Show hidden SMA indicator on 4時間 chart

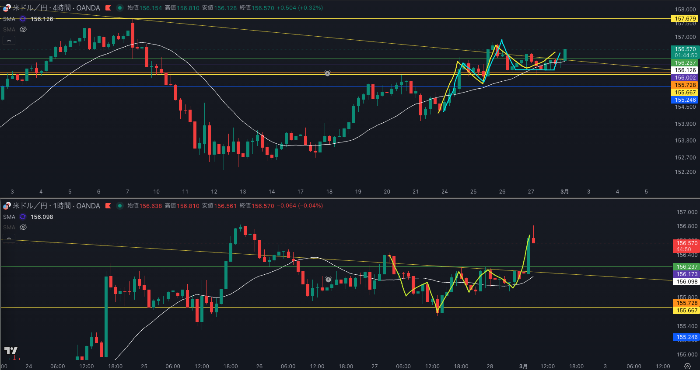tap(23, 29)
